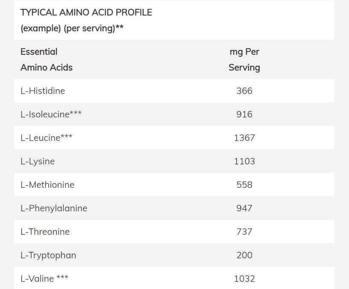Click the 947 value for L-Phenylalanine

244,208
